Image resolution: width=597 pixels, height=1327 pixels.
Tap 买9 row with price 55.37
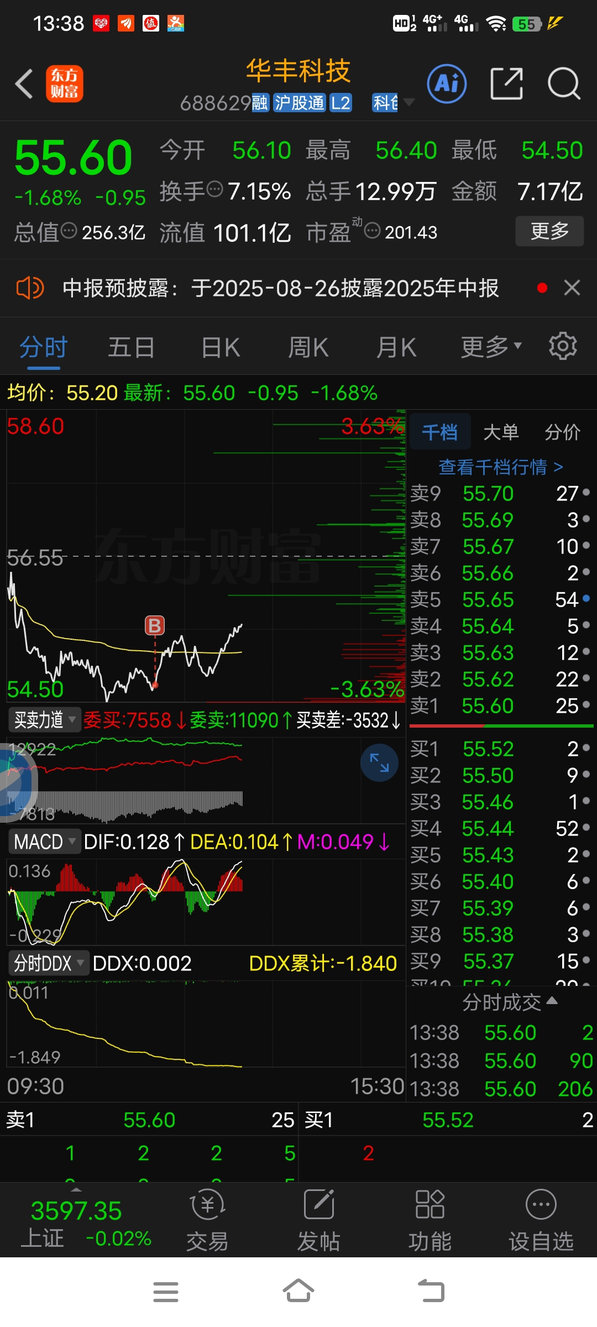(x=501, y=961)
